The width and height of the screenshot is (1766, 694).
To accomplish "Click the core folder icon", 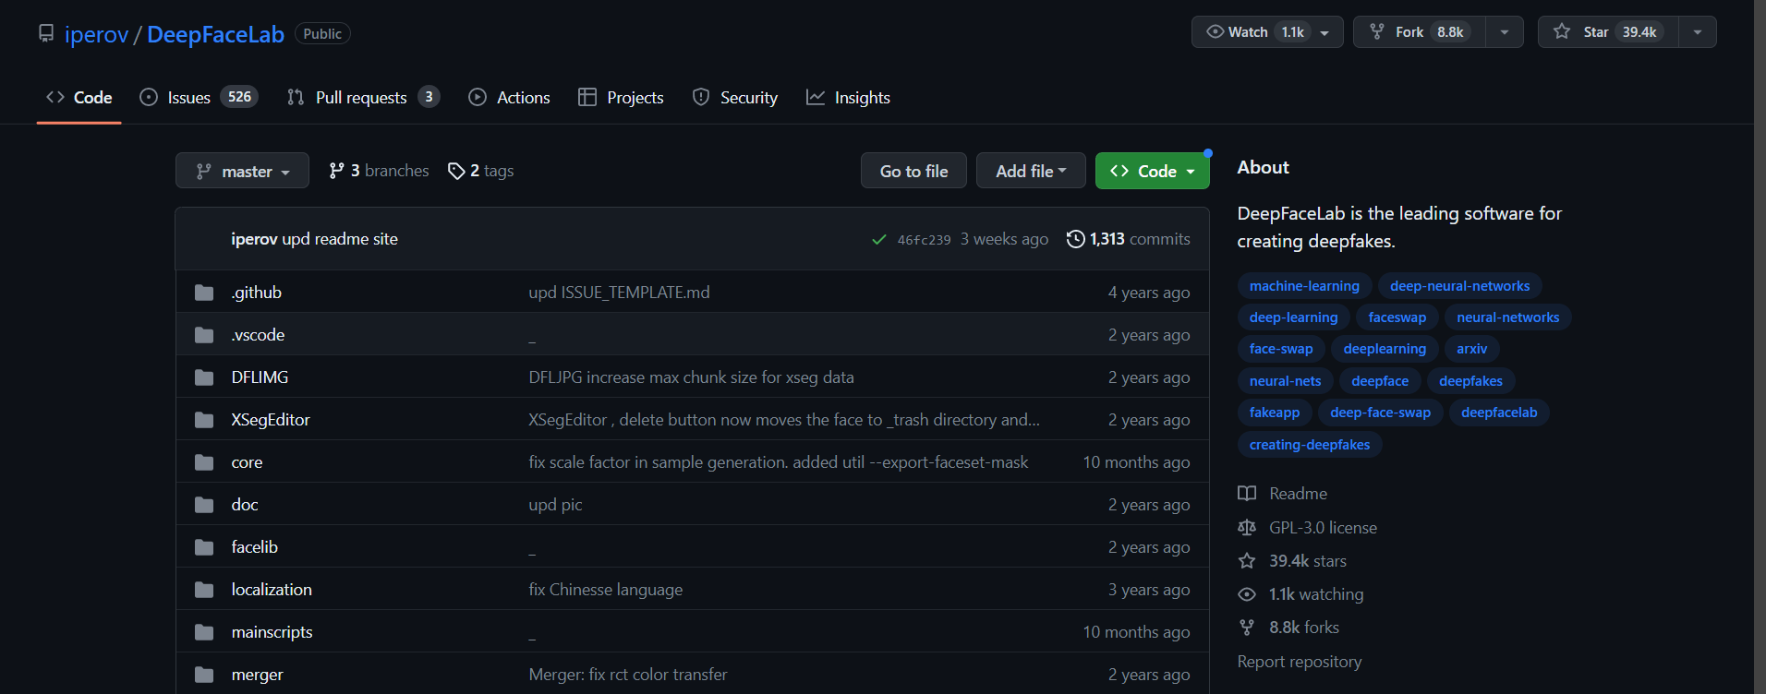I will coord(204,462).
